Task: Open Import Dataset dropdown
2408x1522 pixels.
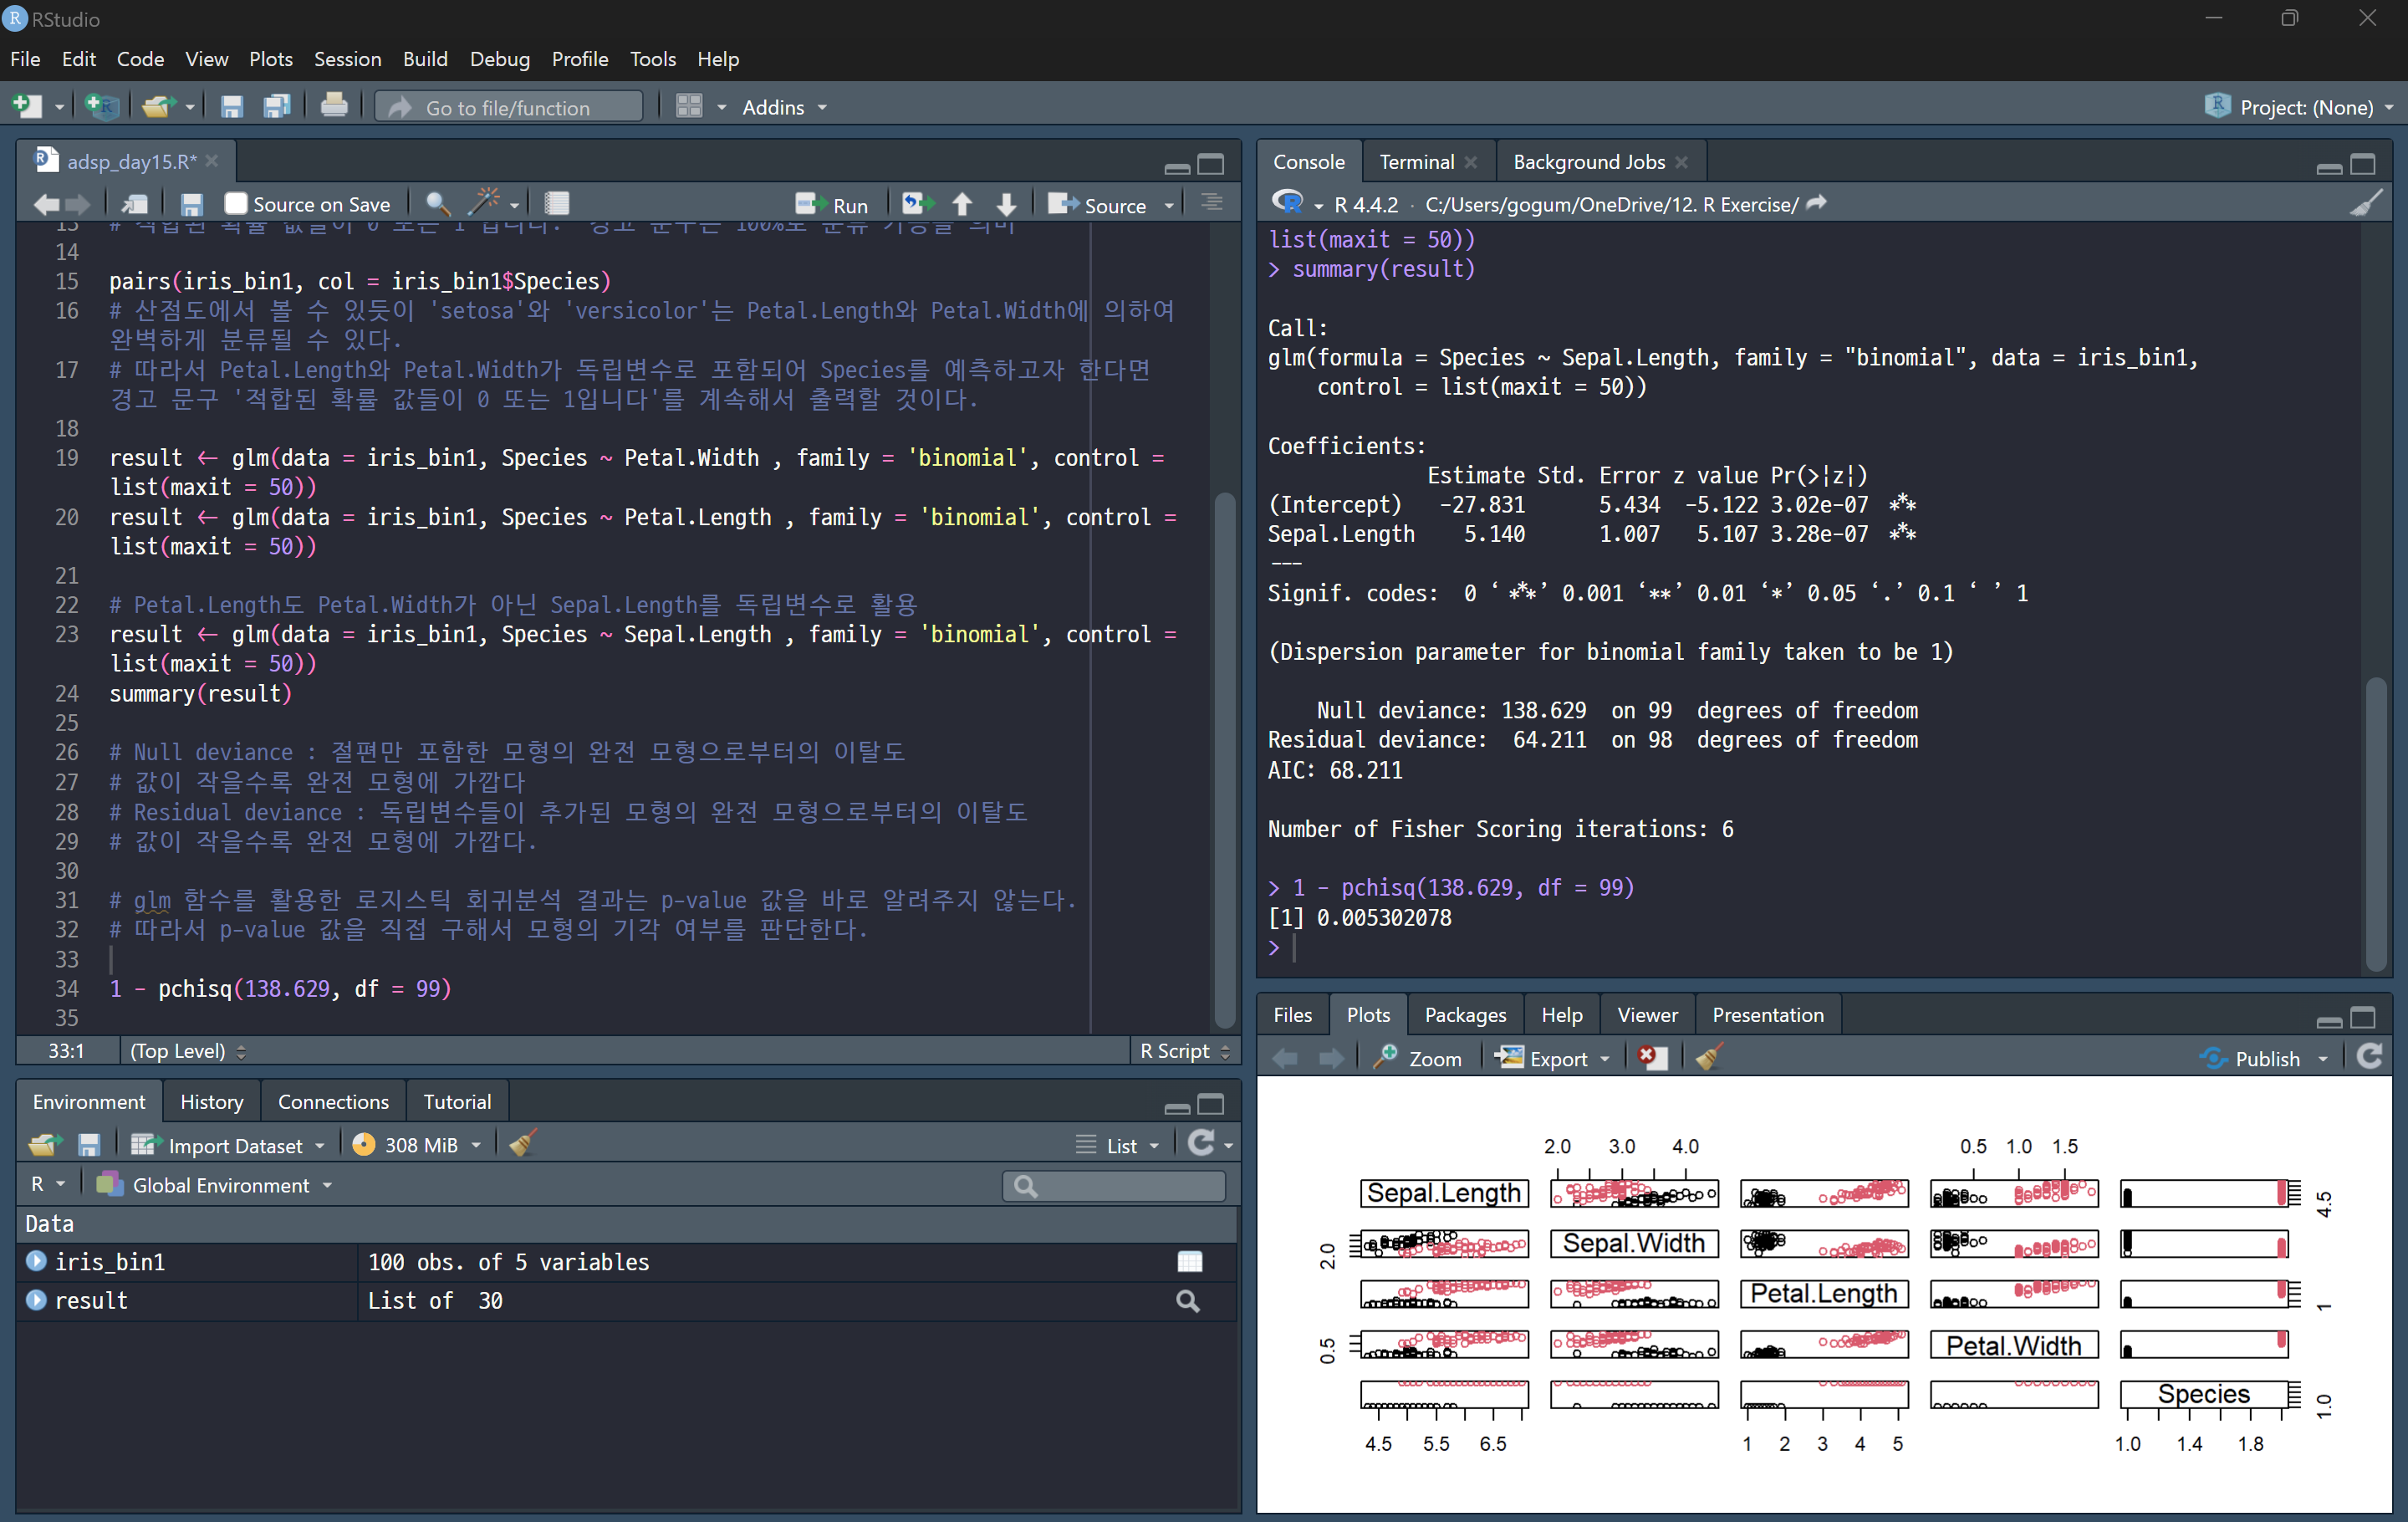Action: [x=228, y=1145]
